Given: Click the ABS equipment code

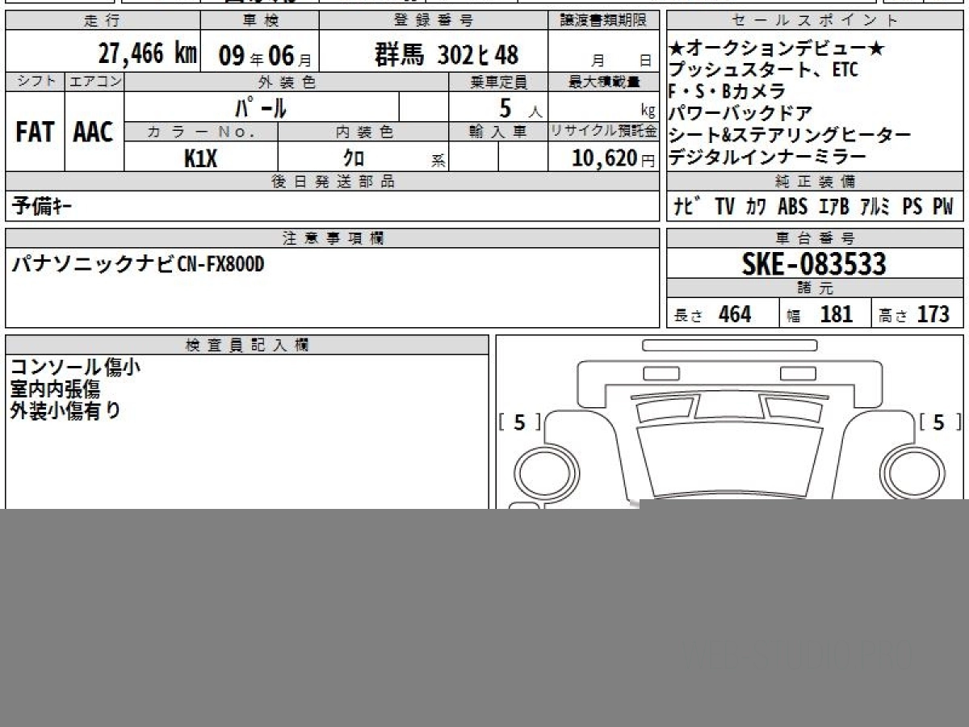Looking at the screenshot, I should pos(792,207).
